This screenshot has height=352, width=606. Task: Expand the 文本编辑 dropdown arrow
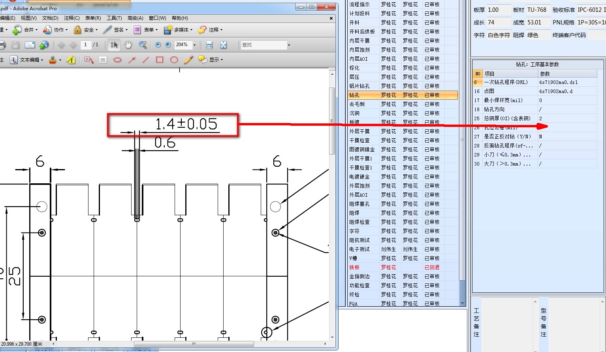pyautogui.click(x=42, y=60)
